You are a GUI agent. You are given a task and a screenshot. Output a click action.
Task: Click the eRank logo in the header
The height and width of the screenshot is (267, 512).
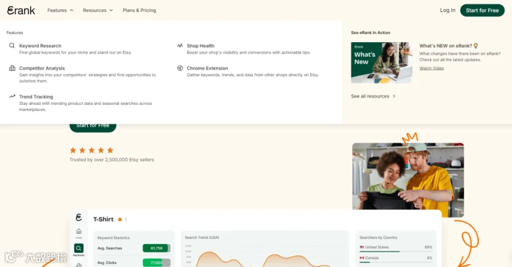tap(21, 10)
